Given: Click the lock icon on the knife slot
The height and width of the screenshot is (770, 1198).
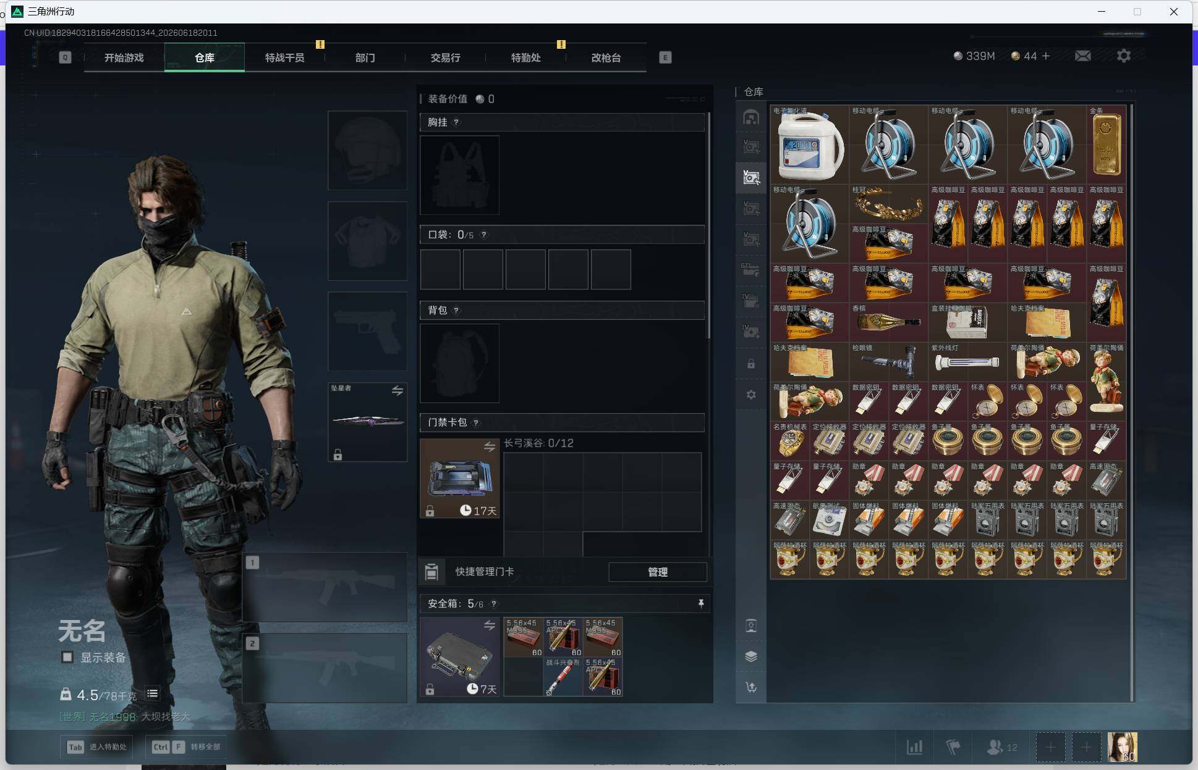Looking at the screenshot, I should (x=338, y=455).
